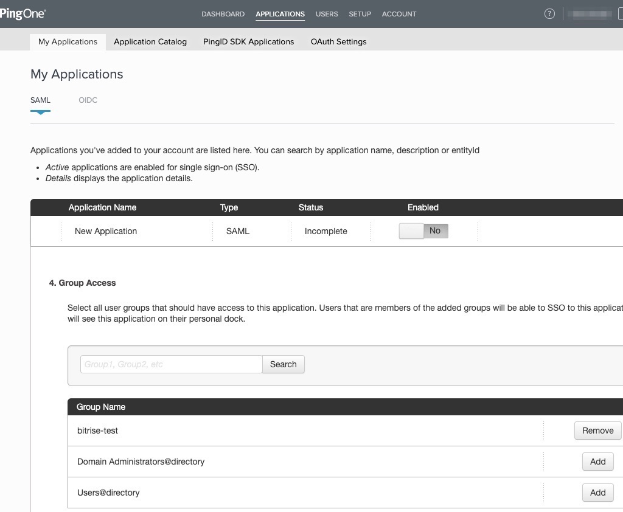Select the SAML tab

40,100
